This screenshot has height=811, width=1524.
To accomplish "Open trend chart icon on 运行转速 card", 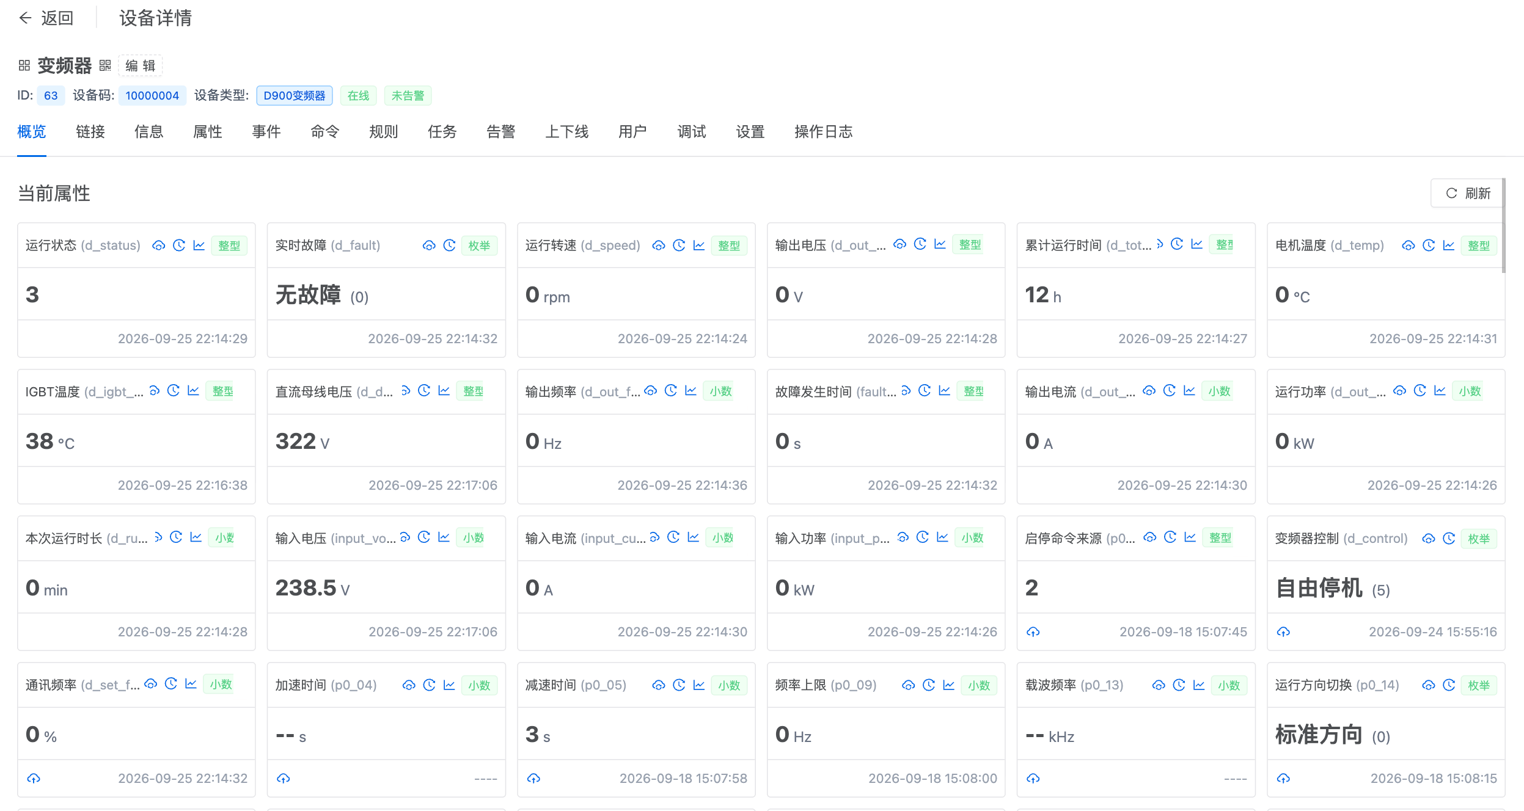I will (699, 245).
